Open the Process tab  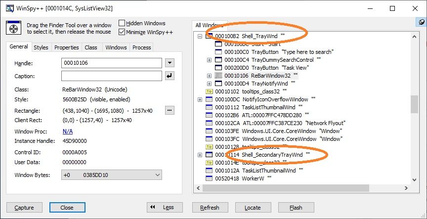click(x=142, y=47)
